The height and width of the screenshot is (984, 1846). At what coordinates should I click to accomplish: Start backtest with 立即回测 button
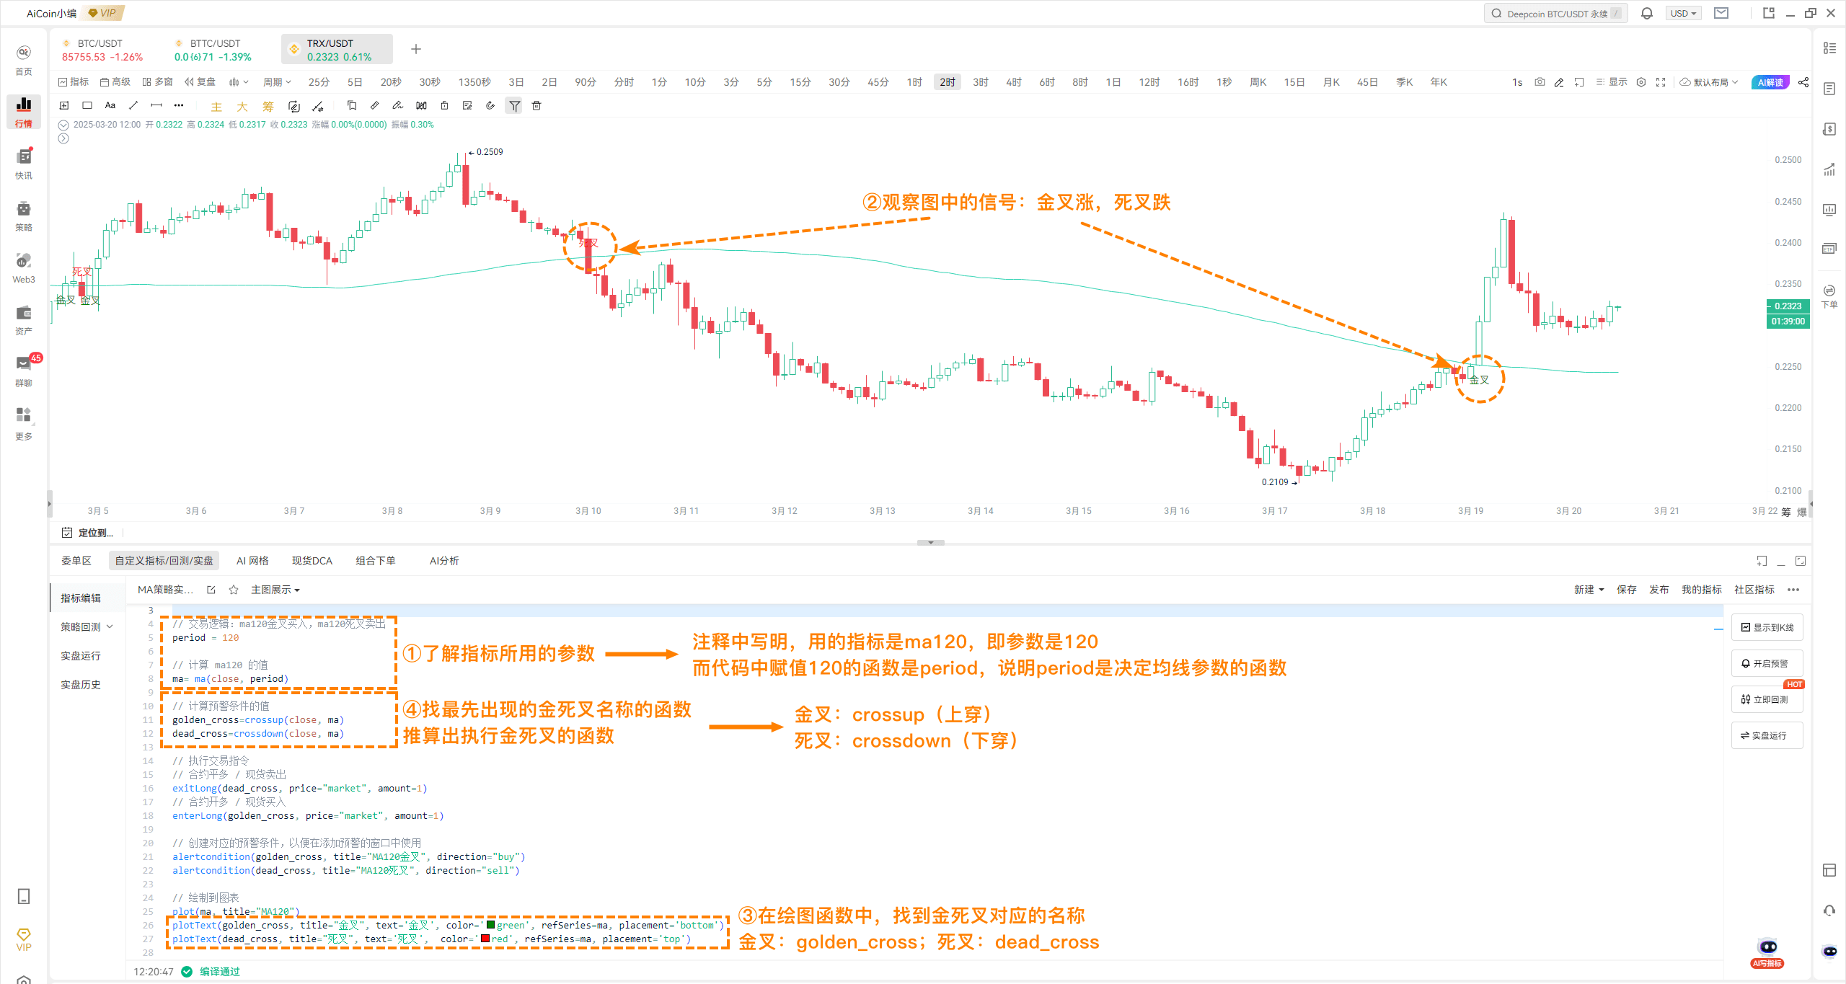1767,699
